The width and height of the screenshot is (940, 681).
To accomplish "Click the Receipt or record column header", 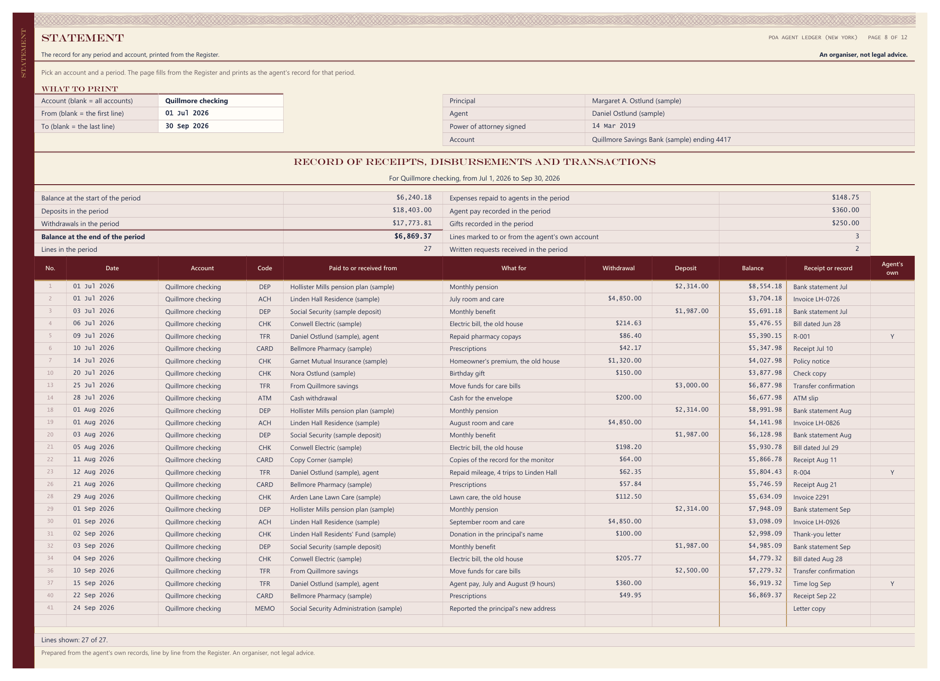I will coord(828,268).
